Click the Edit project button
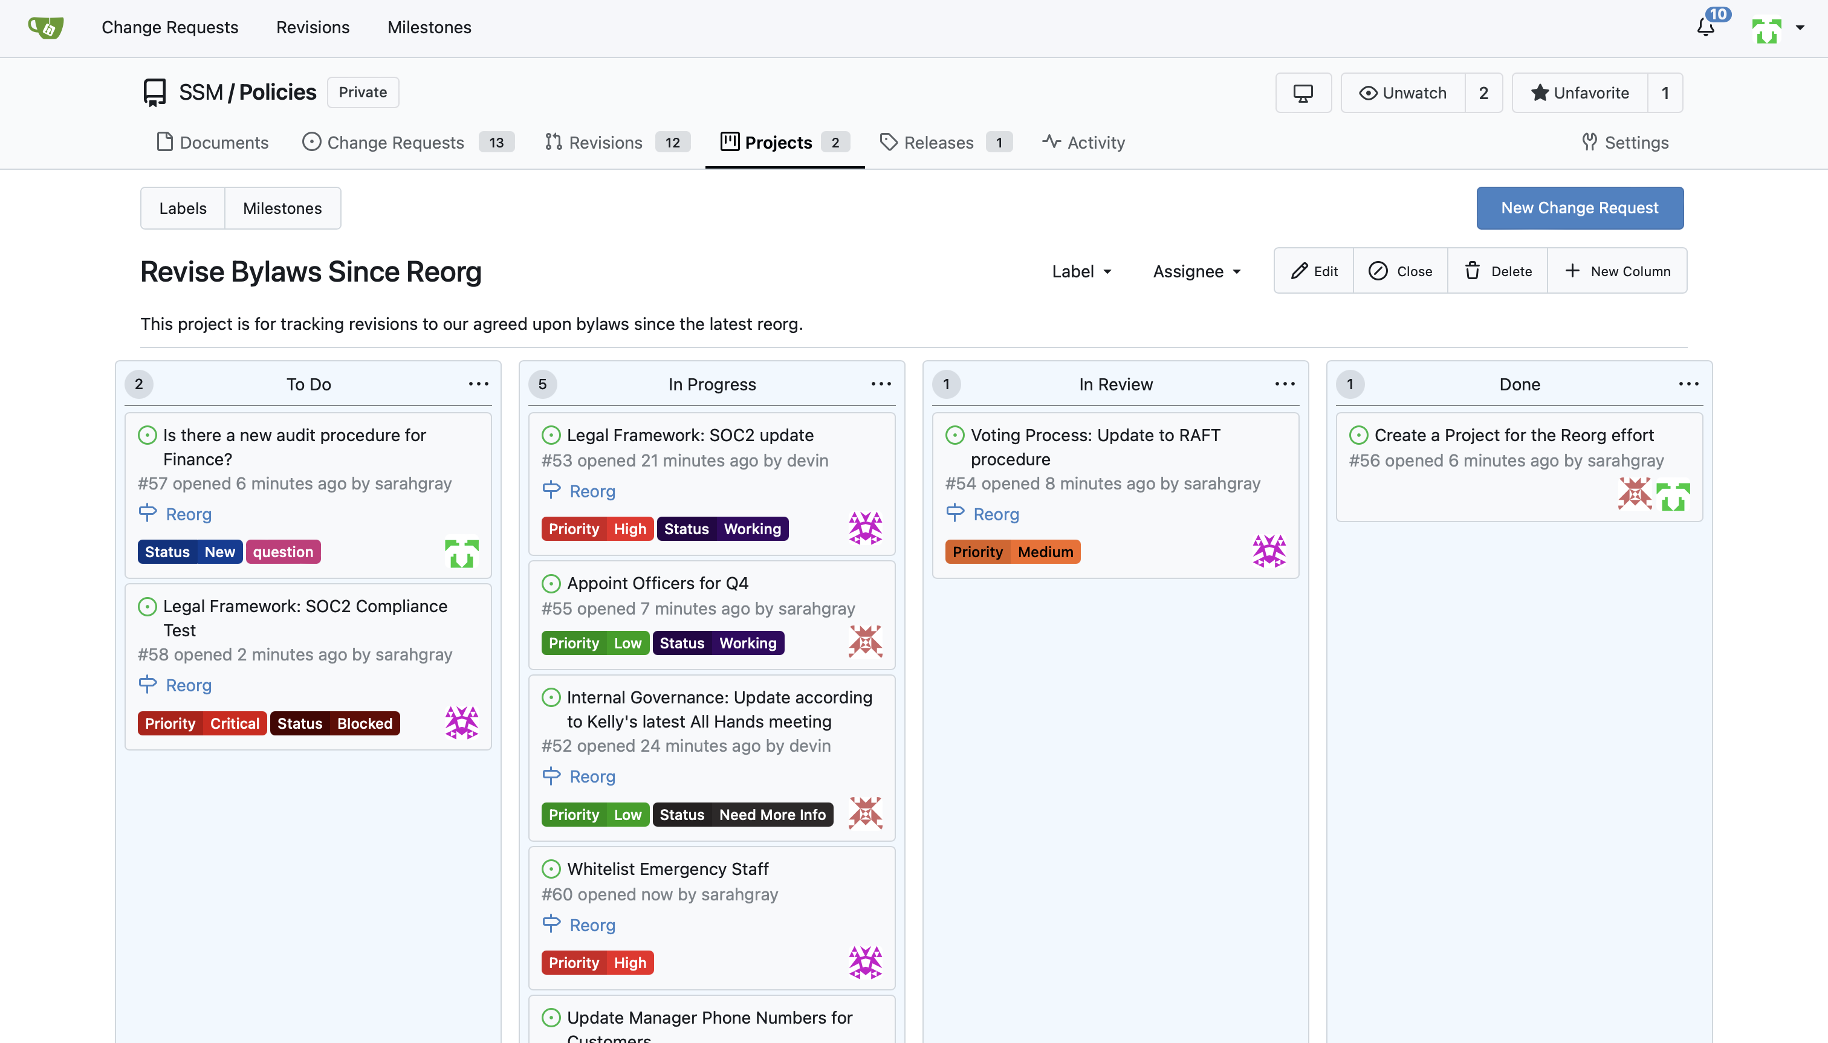The image size is (1828, 1043). click(1314, 271)
